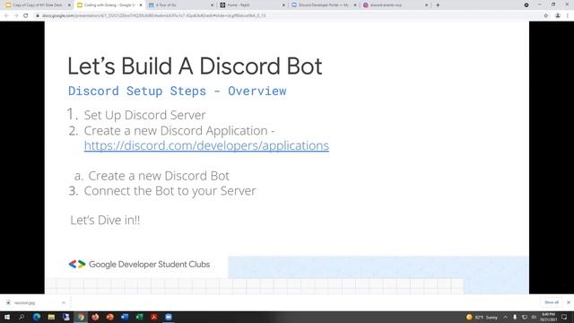Open Microsoft Teams from the taskbar
Image resolution: width=574 pixels, height=323 pixels.
pos(65,317)
